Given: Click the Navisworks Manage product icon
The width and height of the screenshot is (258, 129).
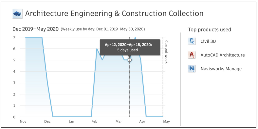Looking at the screenshot, I should pos(192,69).
